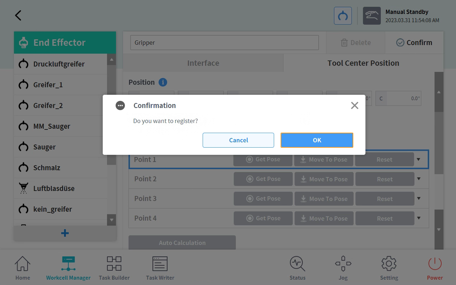Confirm registration with OK button
The image size is (456, 285).
317,140
